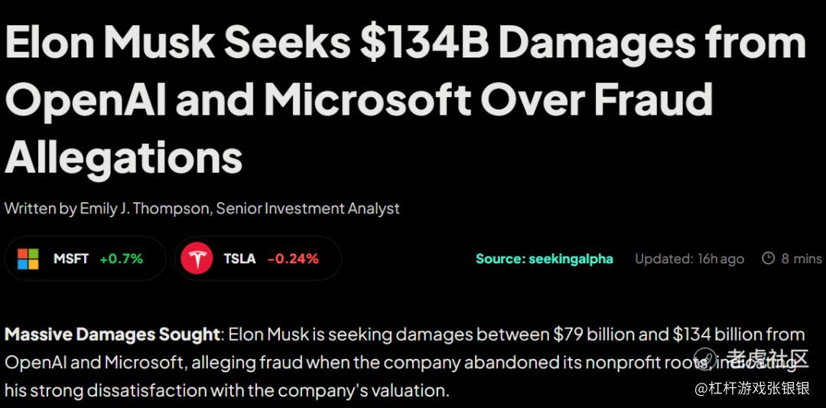Screen dimensions: 826x408
Task: Click the Elon Musk Seeks $134B headline
Action: click(405, 44)
